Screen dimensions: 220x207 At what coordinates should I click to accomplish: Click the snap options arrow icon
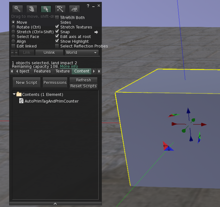pyautogui.click(x=96, y=32)
